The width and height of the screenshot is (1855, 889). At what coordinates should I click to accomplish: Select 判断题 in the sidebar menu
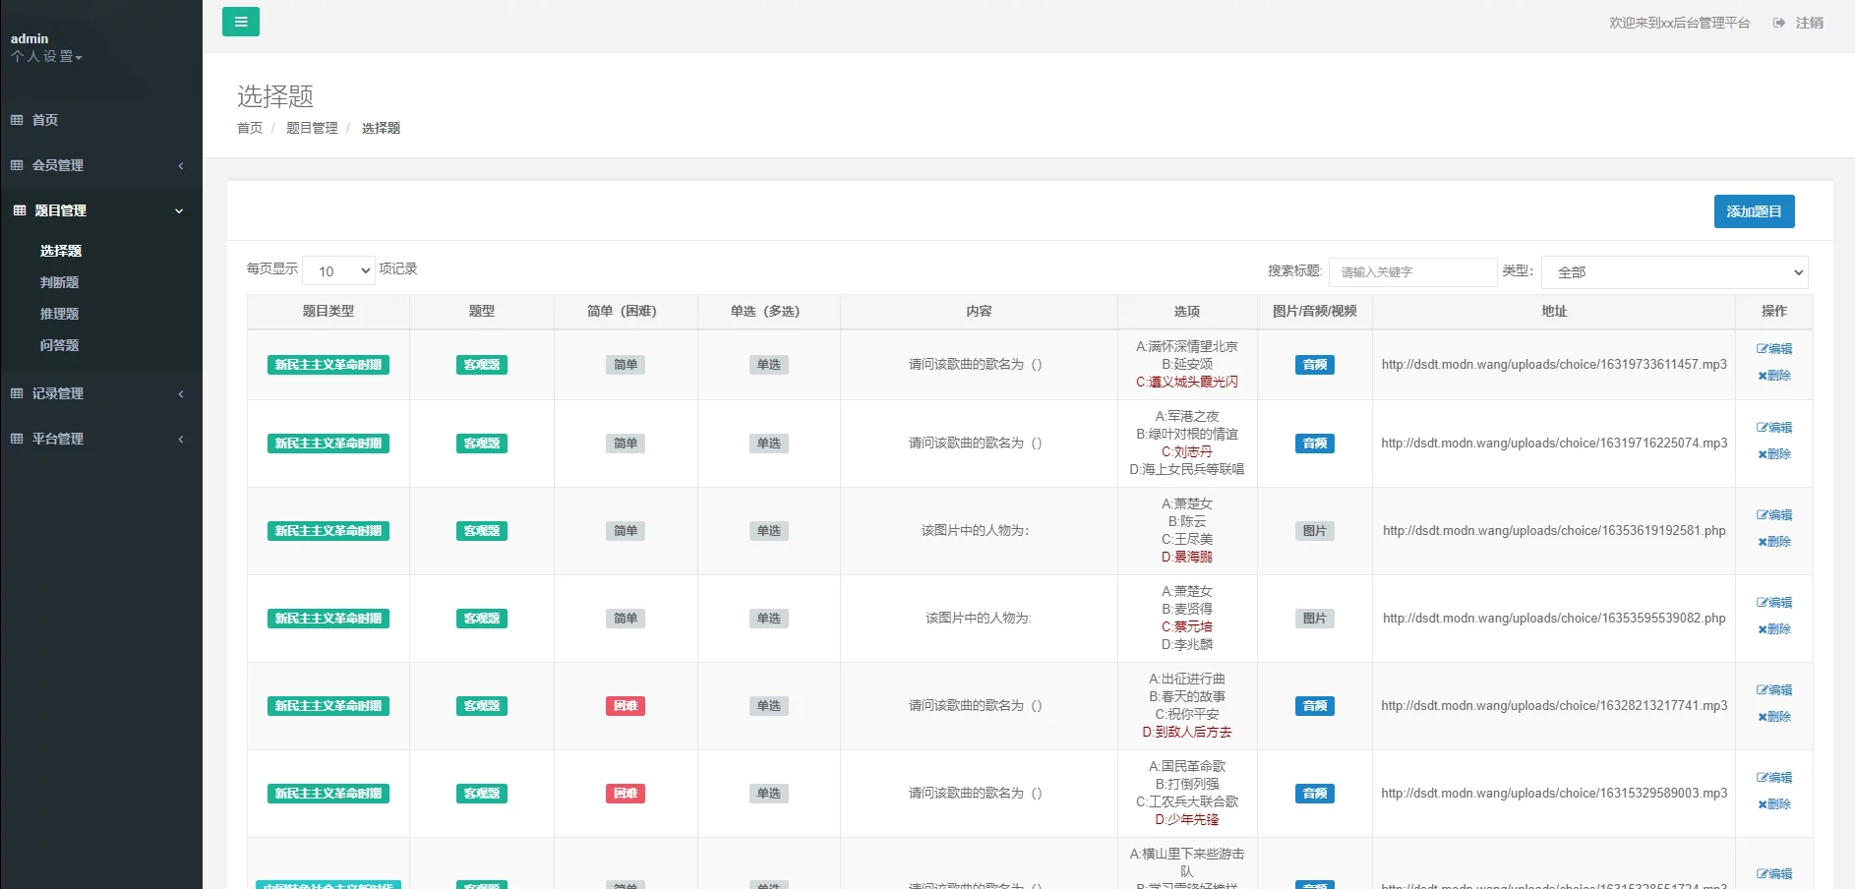click(60, 282)
